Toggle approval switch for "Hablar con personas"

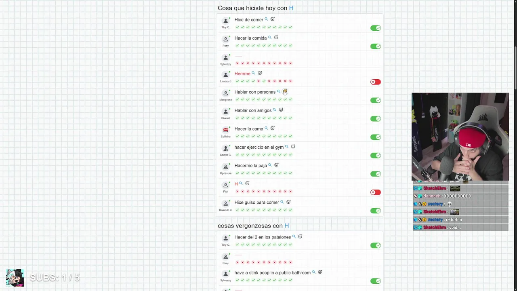[376, 100]
